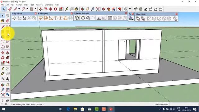The height and width of the screenshot is (112, 199).
Task: Select the Pan hand tool in top toolbar
Action: click(x=88, y=9)
